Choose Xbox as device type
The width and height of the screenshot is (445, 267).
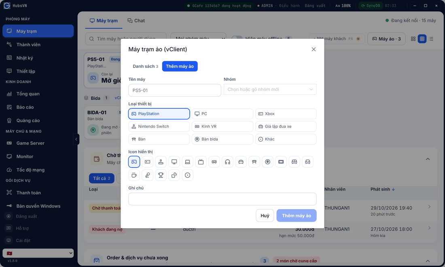click(286, 114)
